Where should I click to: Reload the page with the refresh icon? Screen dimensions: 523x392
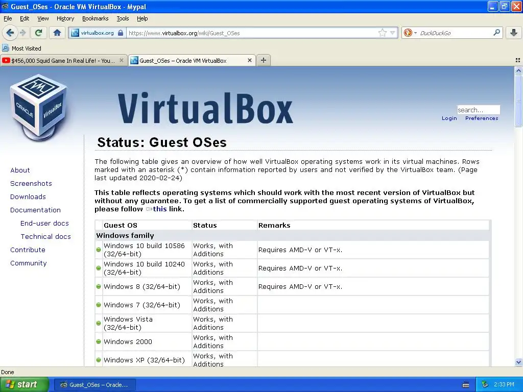coord(39,33)
